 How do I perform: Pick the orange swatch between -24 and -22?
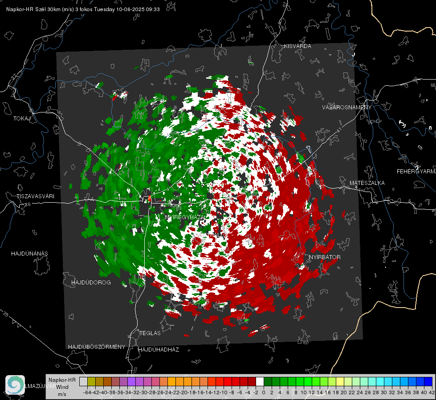click(171, 381)
